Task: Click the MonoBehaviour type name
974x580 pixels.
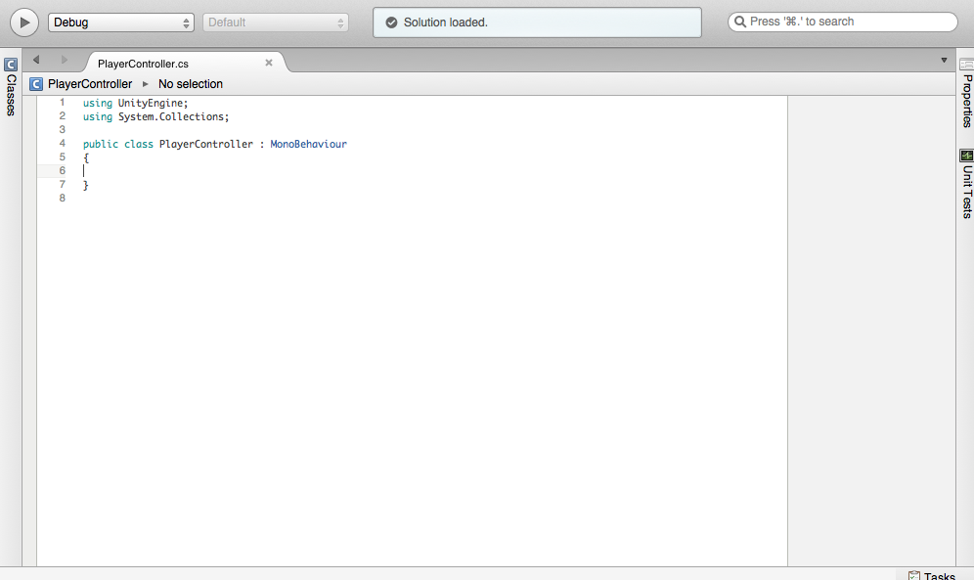Action: [308, 144]
